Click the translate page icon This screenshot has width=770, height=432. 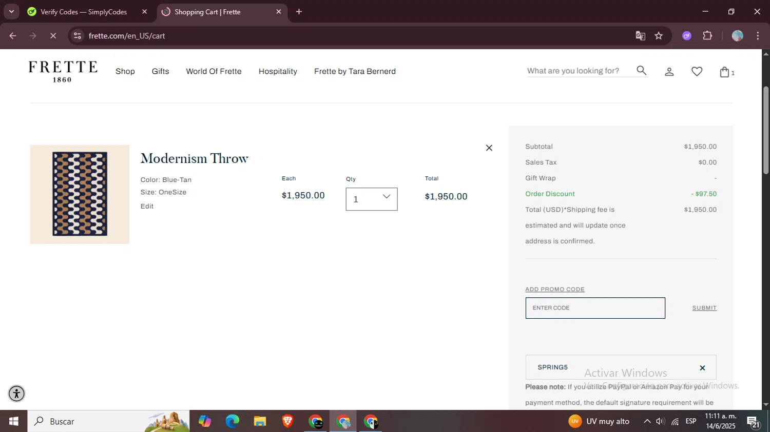click(x=640, y=36)
